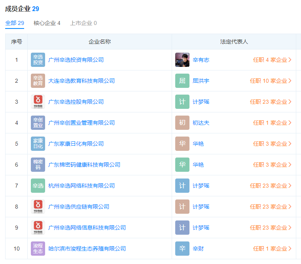
Task: Click the 家康日化 company logo icon
Action: [38, 144]
